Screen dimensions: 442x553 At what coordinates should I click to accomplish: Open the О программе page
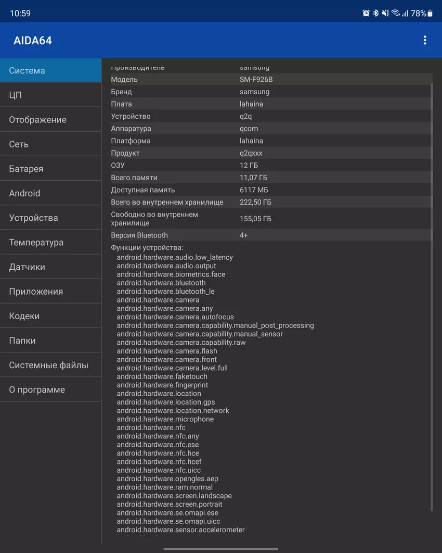coord(50,389)
